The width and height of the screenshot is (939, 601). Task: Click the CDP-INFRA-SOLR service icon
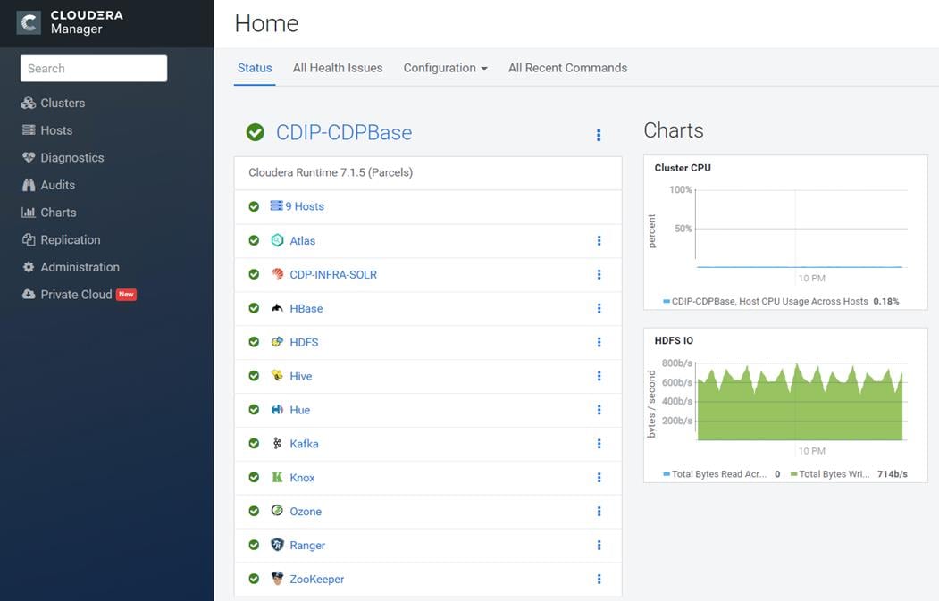[277, 274]
